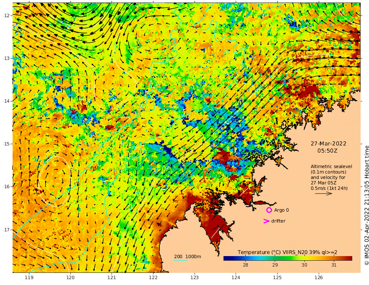The width and height of the screenshot is (369, 285).
Task: Click the 'Altimetric sealevel' text
Action: click(331, 166)
